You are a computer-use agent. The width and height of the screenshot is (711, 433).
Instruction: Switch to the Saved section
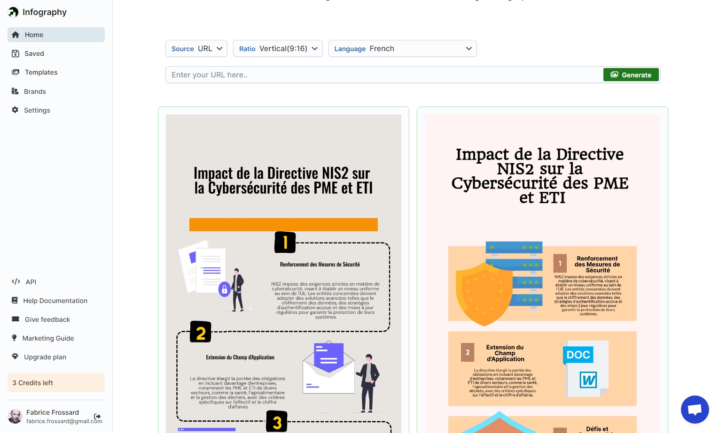[x=34, y=53]
